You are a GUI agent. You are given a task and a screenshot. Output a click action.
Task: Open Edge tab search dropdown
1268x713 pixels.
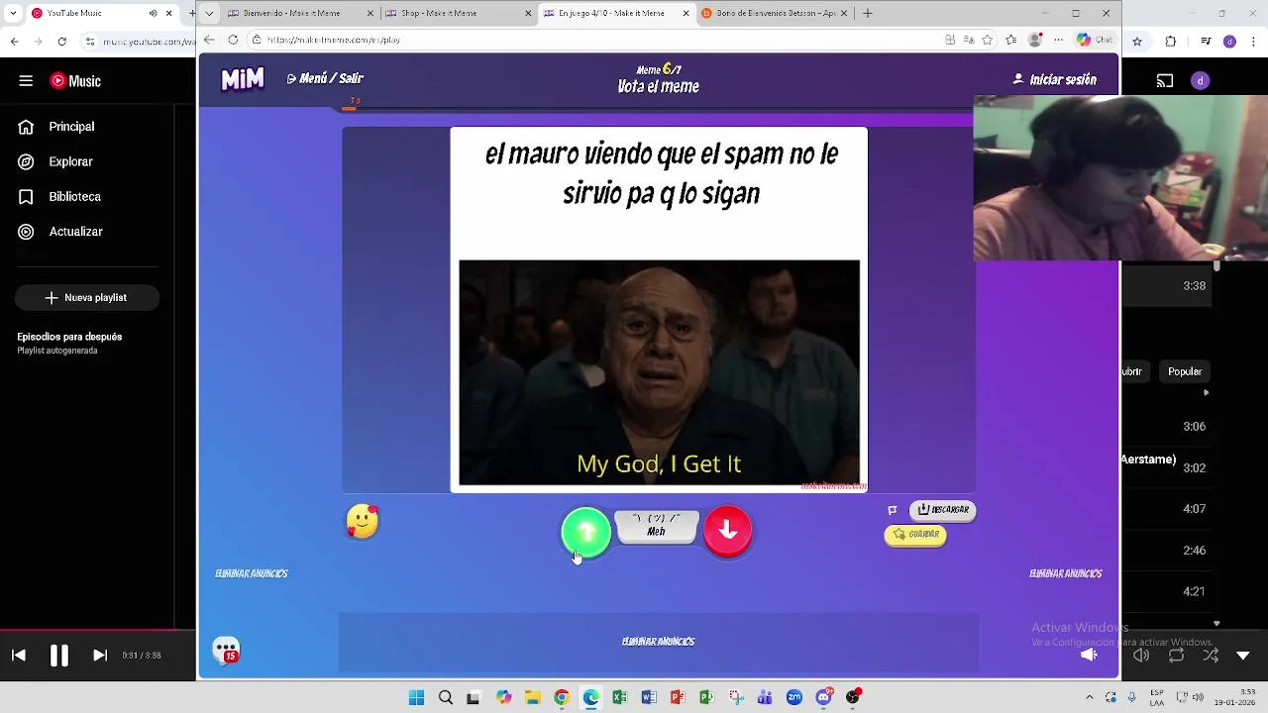pos(209,13)
